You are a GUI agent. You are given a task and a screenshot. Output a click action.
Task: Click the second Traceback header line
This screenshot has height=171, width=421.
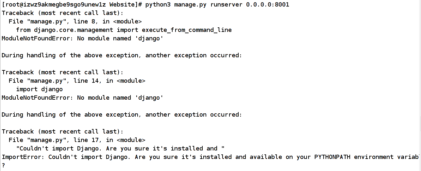tap(63, 72)
